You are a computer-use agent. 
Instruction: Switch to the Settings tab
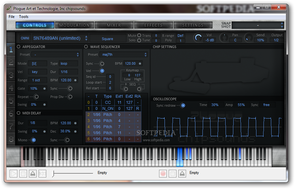[x=193, y=25]
